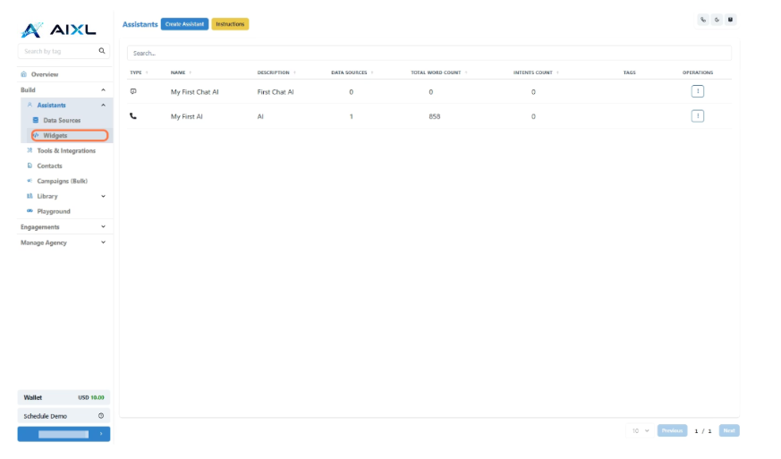Image resolution: width=781 pixels, height=459 pixels.
Task: Click the phone type icon for My First AI
Action: pos(133,115)
